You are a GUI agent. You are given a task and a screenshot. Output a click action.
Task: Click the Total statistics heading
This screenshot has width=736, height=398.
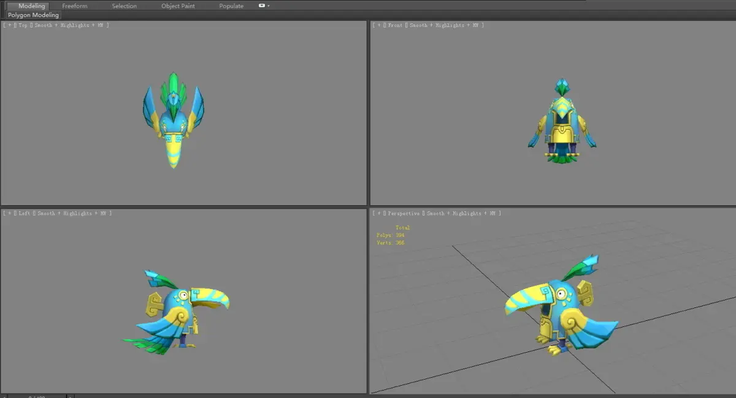click(402, 228)
